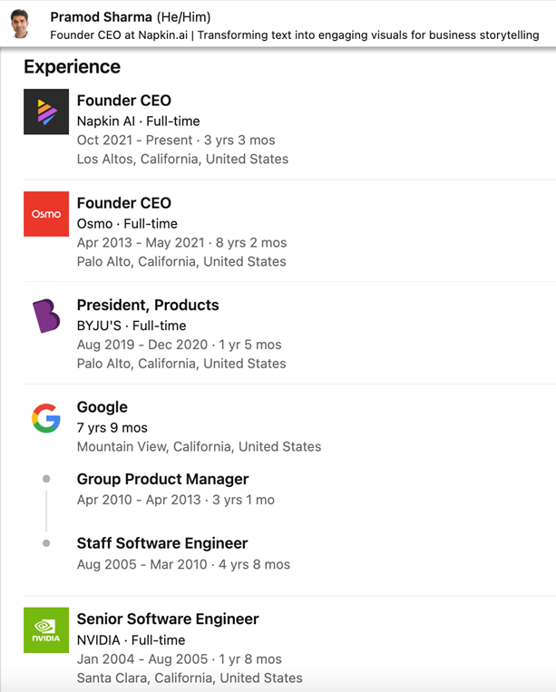
Task: Click the Experience section heading
Action: pos(72,66)
